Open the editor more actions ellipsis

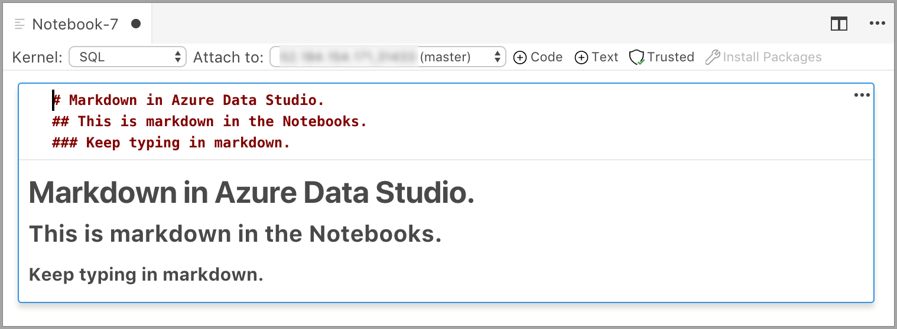point(877,24)
